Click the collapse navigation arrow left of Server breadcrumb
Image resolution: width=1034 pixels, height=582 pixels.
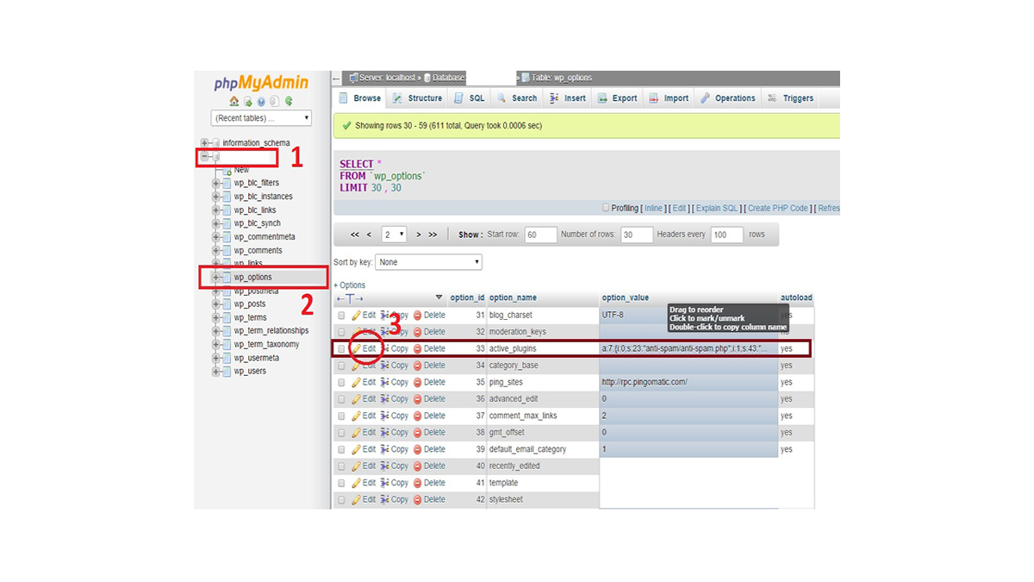click(x=337, y=78)
